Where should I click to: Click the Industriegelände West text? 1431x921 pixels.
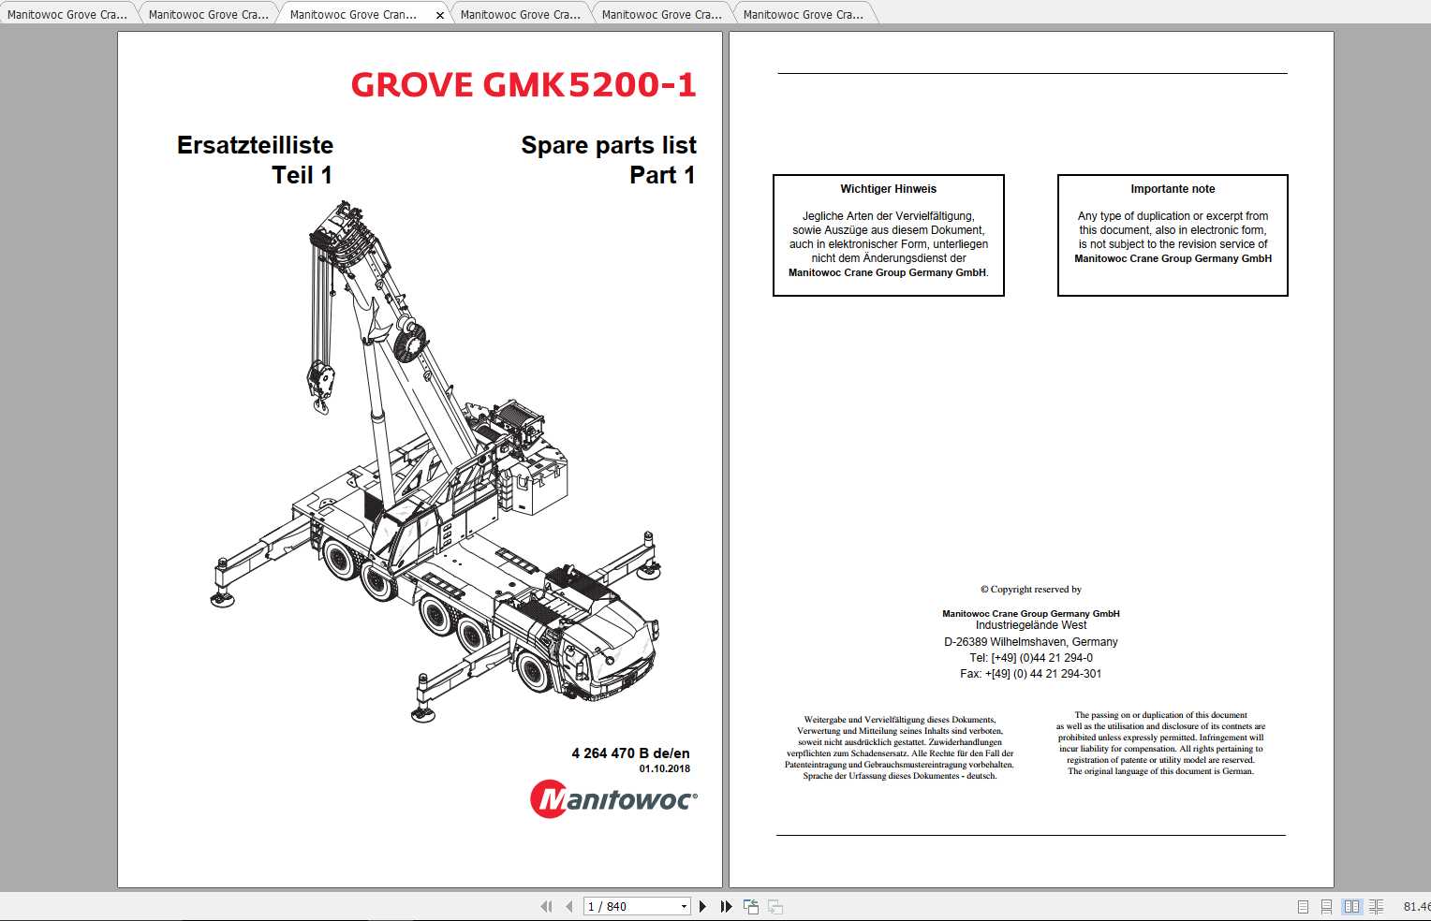[1030, 625]
